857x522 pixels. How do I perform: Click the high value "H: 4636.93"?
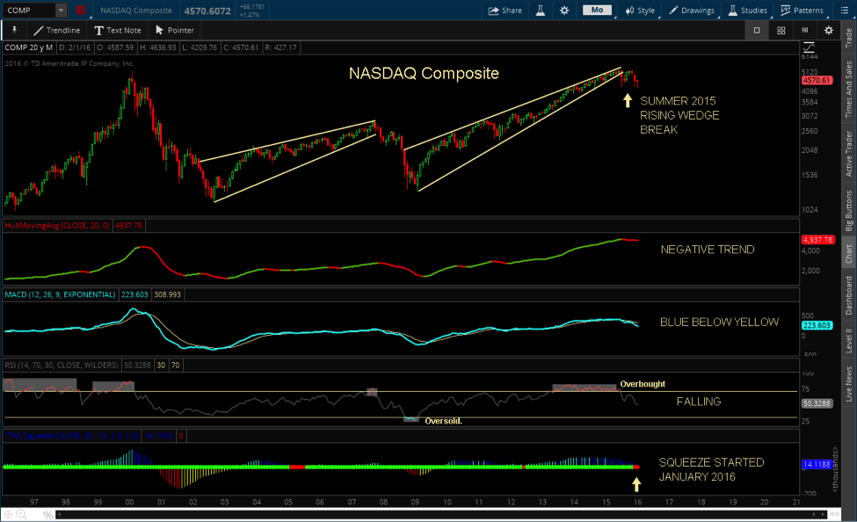(158, 47)
